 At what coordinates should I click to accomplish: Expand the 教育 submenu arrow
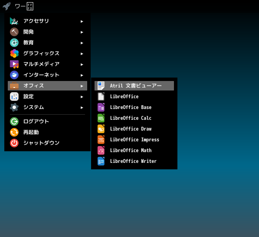click(x=82, y=43)
